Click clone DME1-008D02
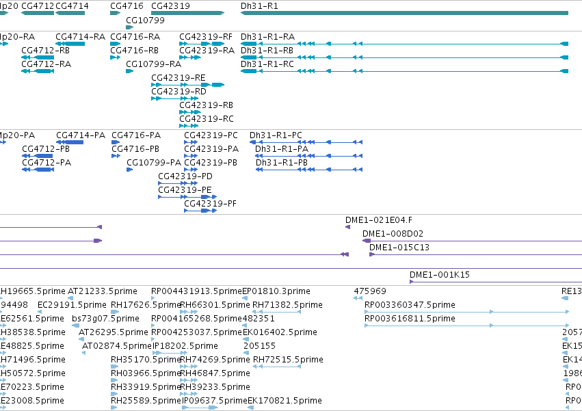This screenshot has width=582, height=411. point(472,241)
